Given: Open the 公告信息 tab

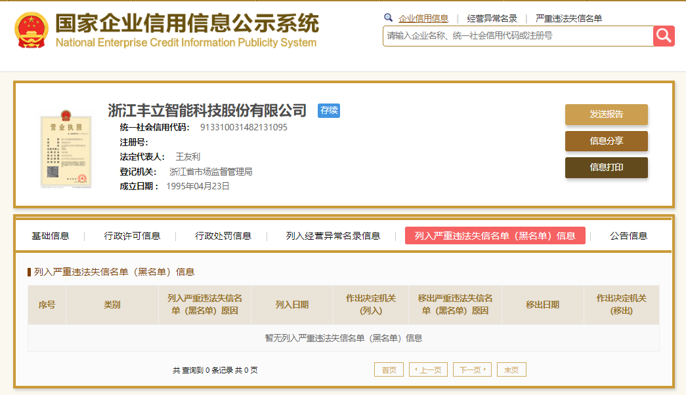Looking at the screenshot, I should 629,236.
